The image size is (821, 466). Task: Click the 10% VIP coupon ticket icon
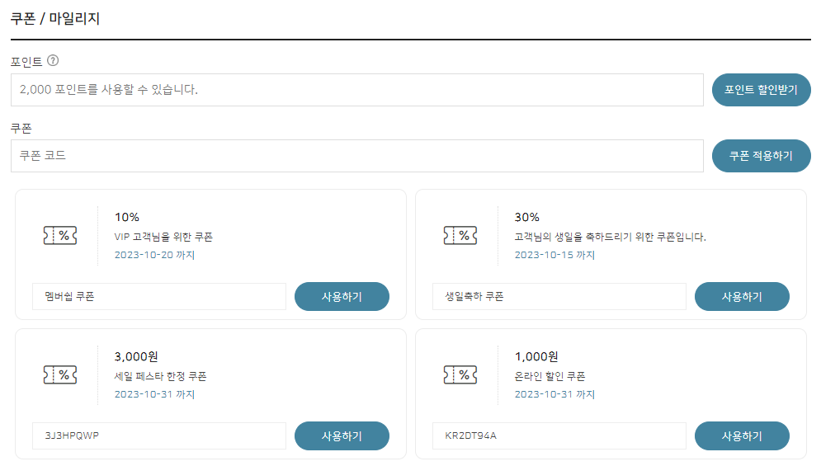pyautogui.click(x=59, y=236)
